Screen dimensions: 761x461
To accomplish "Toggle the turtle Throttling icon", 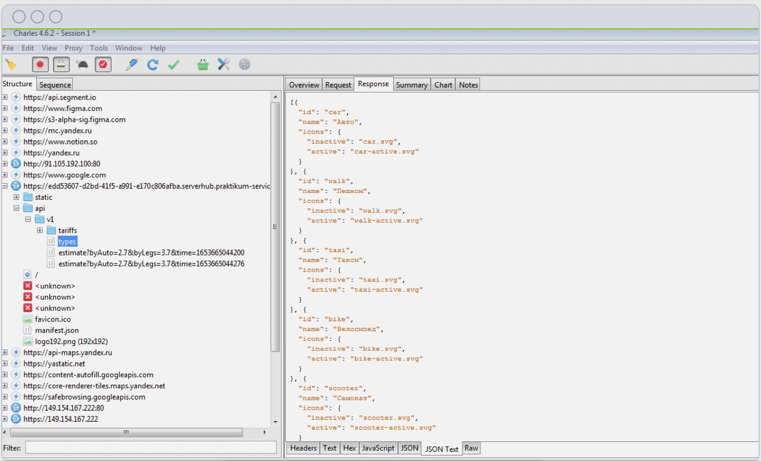I will click(83, 65).
